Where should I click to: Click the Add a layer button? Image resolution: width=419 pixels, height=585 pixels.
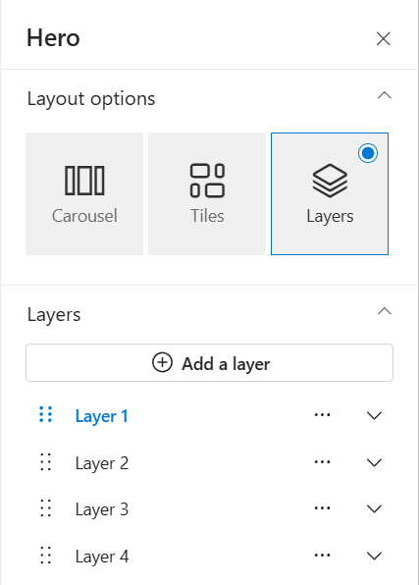(209, 362)
